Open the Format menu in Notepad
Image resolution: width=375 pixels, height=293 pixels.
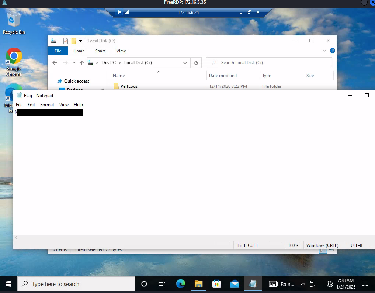(47, 105)
